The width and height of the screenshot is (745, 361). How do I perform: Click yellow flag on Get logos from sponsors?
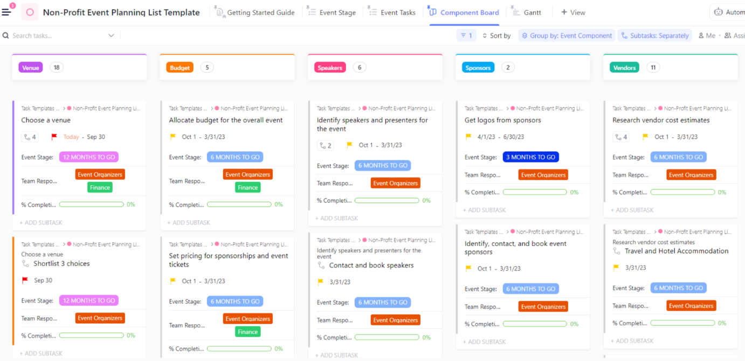coord(468,137)
